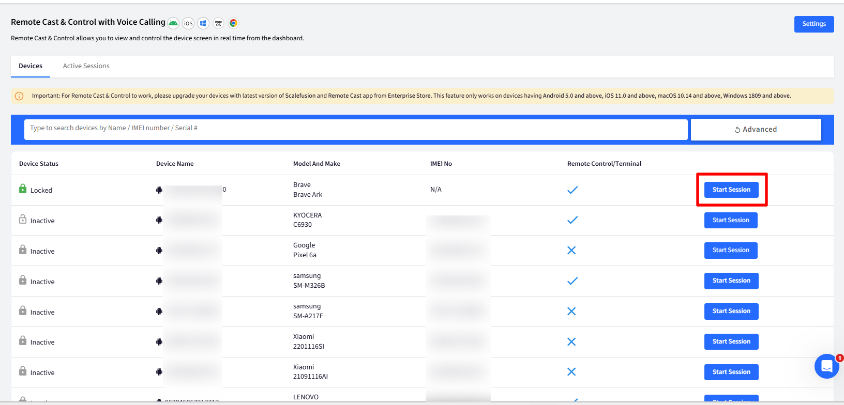This screenshot has width=844, height=405.
Task: Click the X mark in the 21091116AI row
Action: [571, 371]
